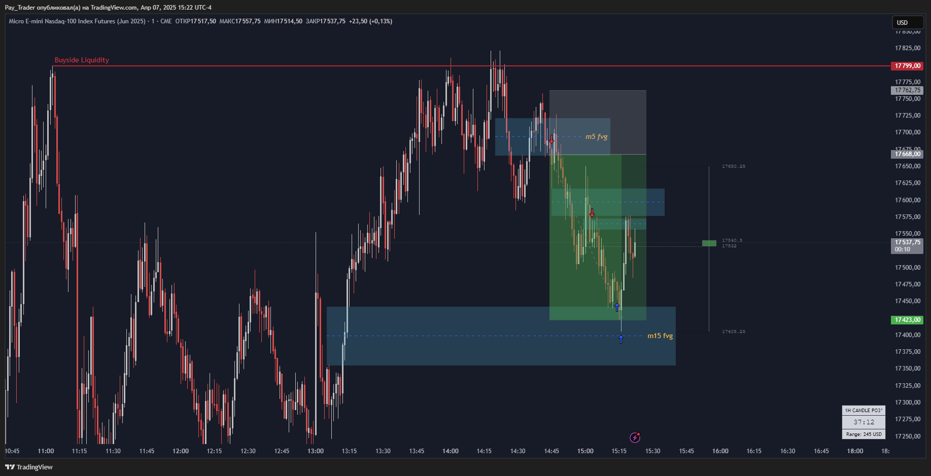931x476 pixels.
Task: Click the 15:30 label on the time axis
Action: click(653, 451)
